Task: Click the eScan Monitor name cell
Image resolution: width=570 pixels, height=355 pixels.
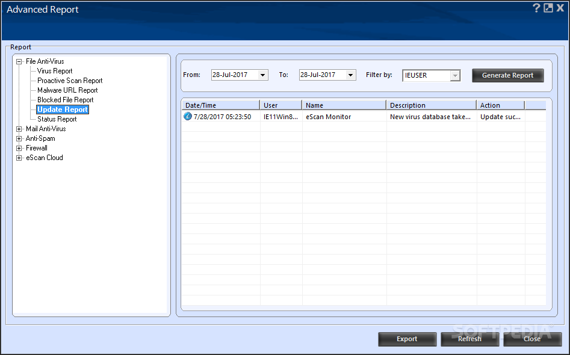Action: click(328, 117)
